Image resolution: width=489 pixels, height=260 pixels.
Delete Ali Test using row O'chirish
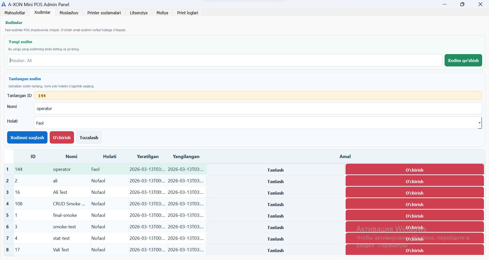(414, 193)
